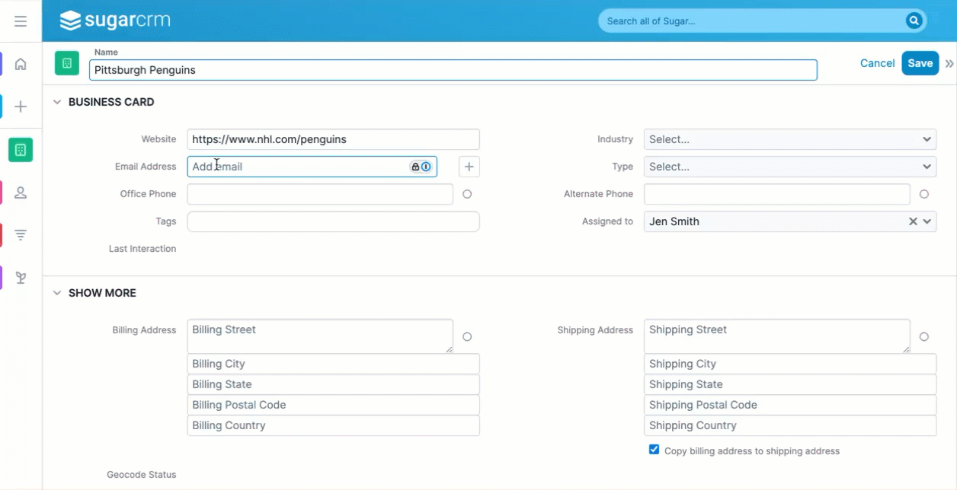Cancel editing the account

(877, 63)
